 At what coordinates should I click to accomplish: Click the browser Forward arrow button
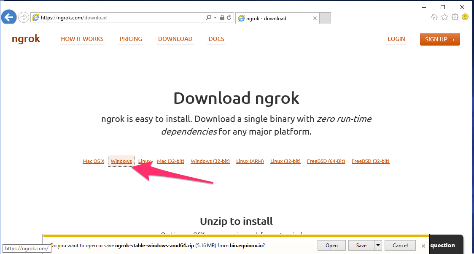click(23, 17)
